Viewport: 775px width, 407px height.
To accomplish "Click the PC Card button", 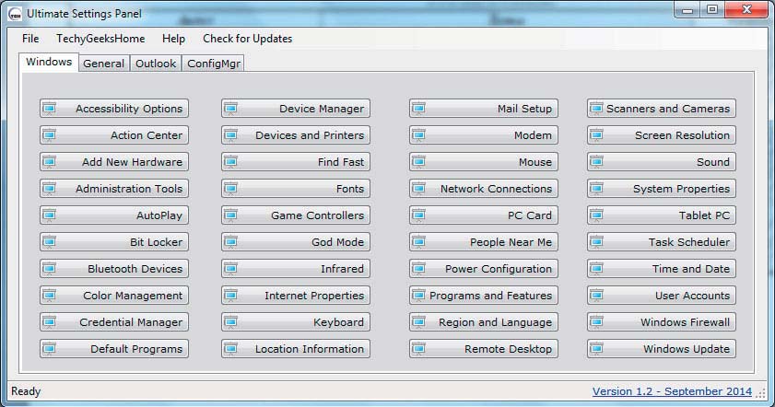I will [484, 215].
